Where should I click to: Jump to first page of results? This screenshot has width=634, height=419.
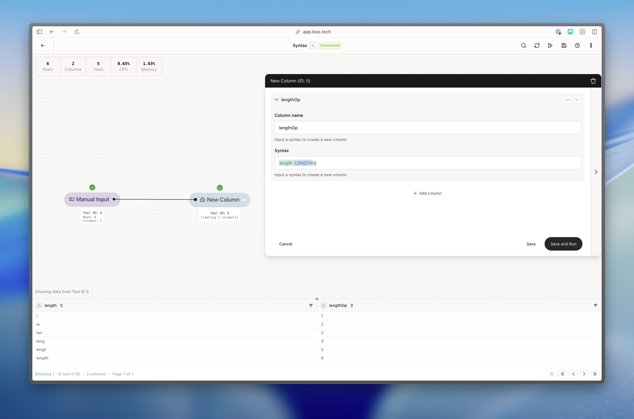pos(563,374)
